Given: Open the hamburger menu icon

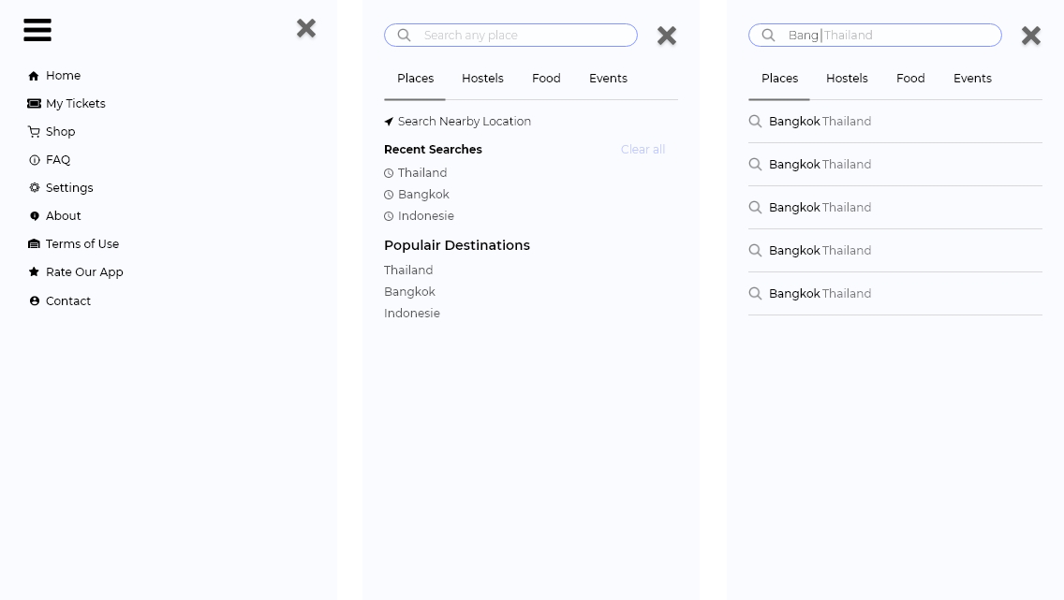Looking at the screenshot, I should coord(37,30).
